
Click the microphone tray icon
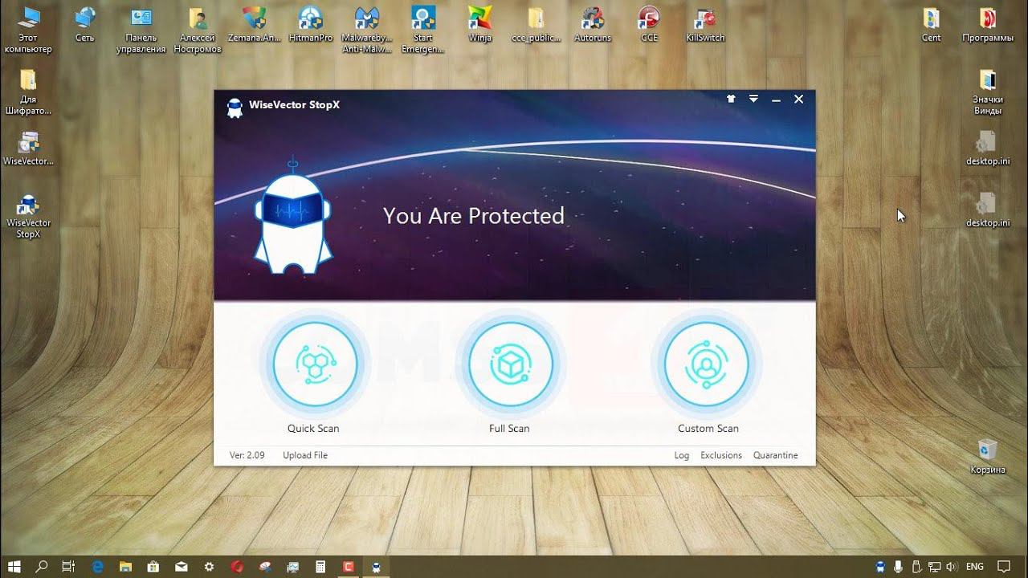click(899, 567)
